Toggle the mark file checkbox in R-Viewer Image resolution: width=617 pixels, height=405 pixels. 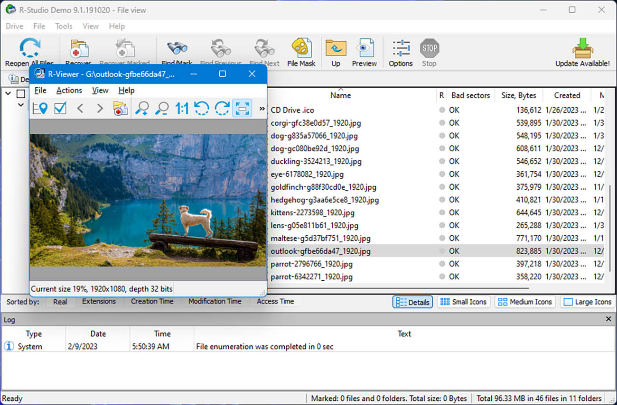coord(60,109)
